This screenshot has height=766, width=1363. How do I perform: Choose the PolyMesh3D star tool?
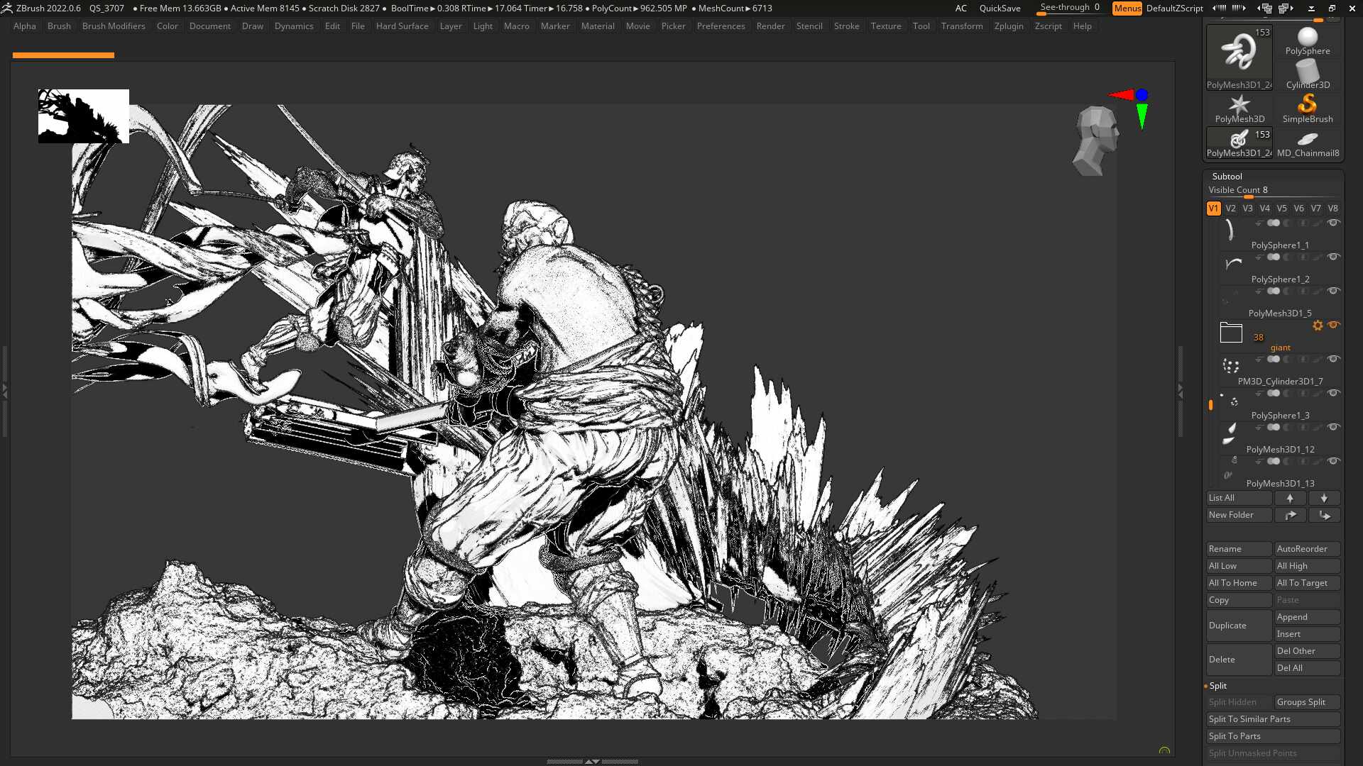(1239, 109)
